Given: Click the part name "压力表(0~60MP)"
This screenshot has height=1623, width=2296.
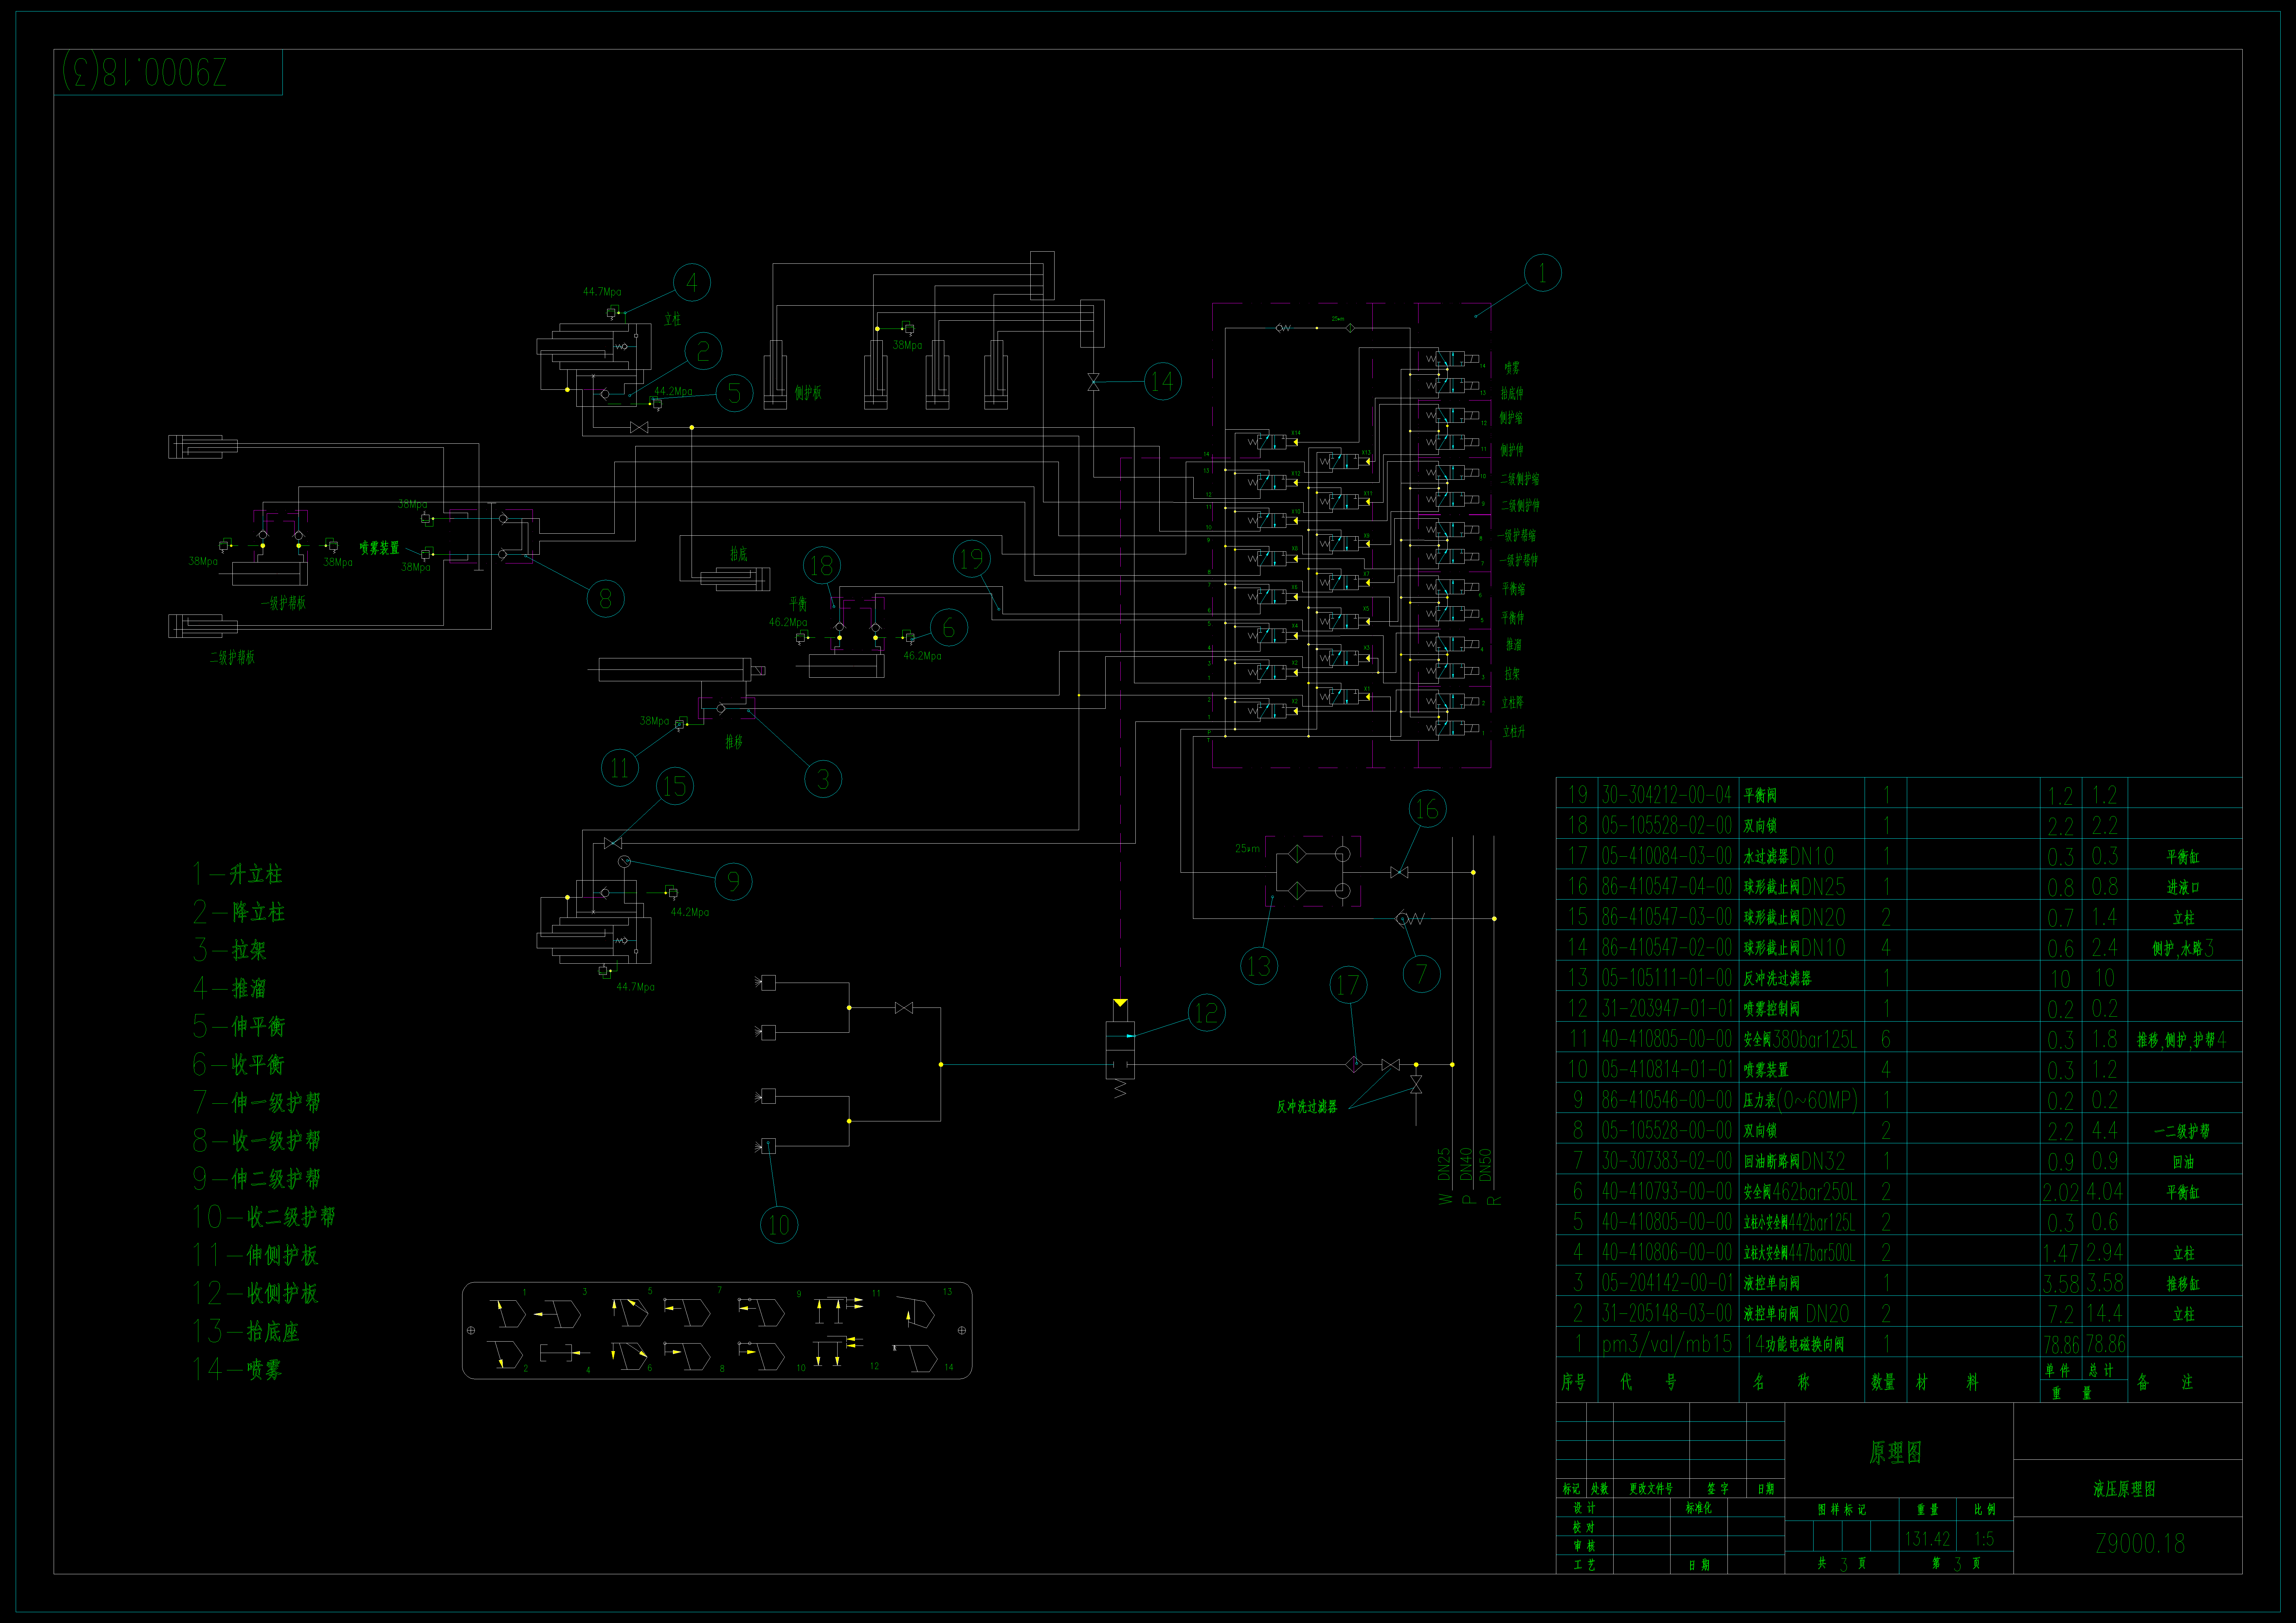Looking at the screenshot, I should coord(1801,1100).
